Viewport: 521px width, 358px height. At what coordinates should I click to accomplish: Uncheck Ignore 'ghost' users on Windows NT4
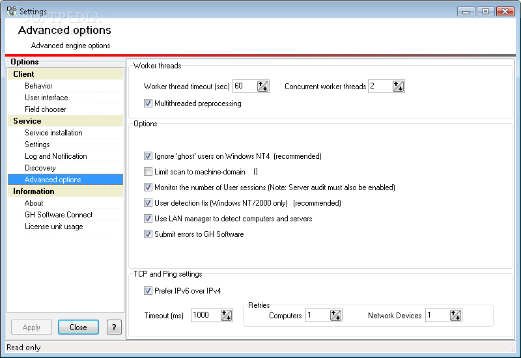tap(148, 156)
